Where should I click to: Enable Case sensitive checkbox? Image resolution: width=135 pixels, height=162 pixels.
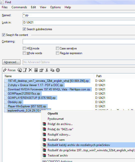[x=57, y=48]
